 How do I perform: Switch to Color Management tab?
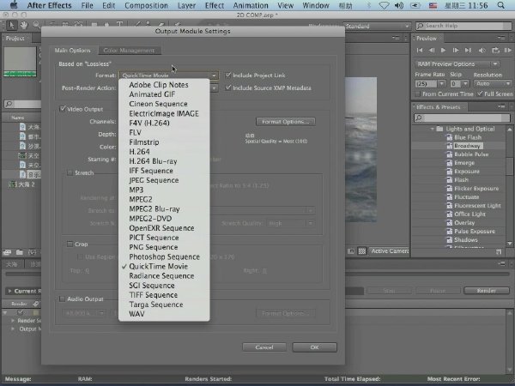click(129, 51)
